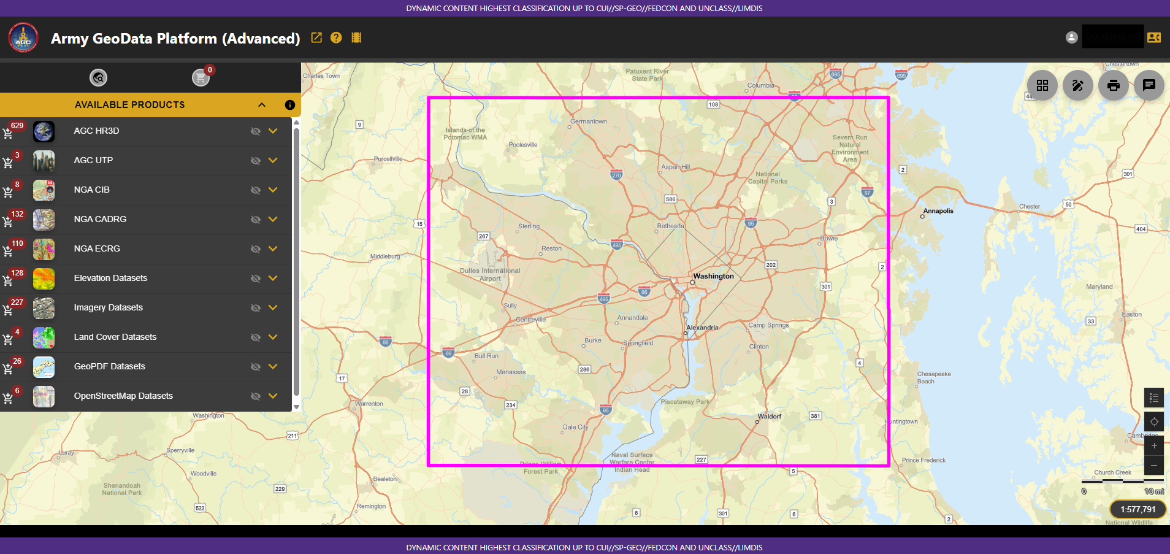Zoom in on the map
Screen dimensions: 1170x554
[1153, 446]
